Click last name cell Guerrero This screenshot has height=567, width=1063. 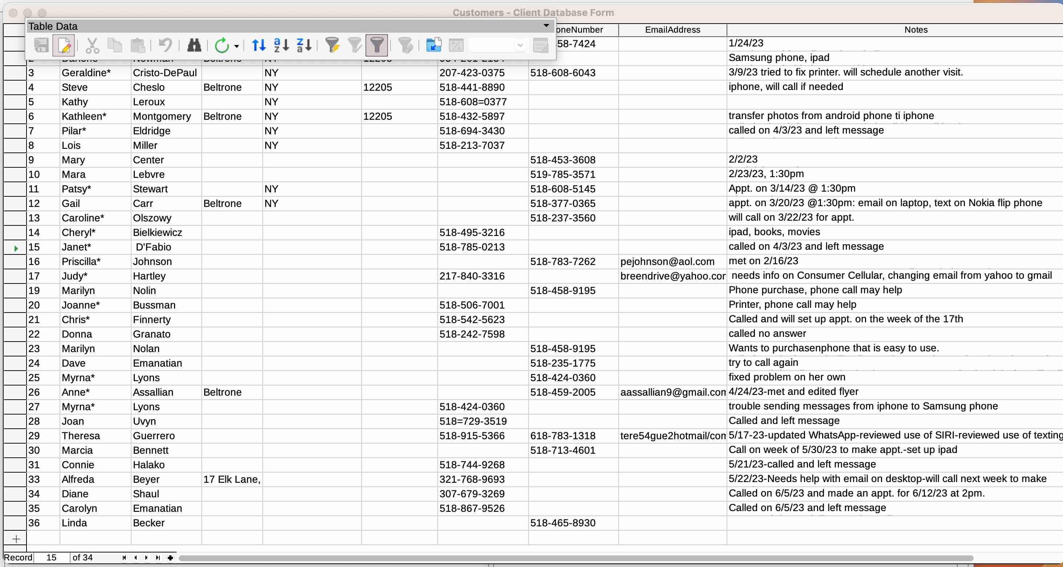point(166,436)
